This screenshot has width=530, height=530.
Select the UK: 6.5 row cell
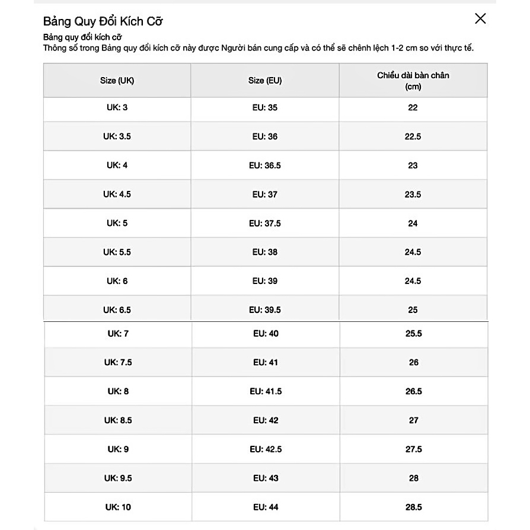117,310
